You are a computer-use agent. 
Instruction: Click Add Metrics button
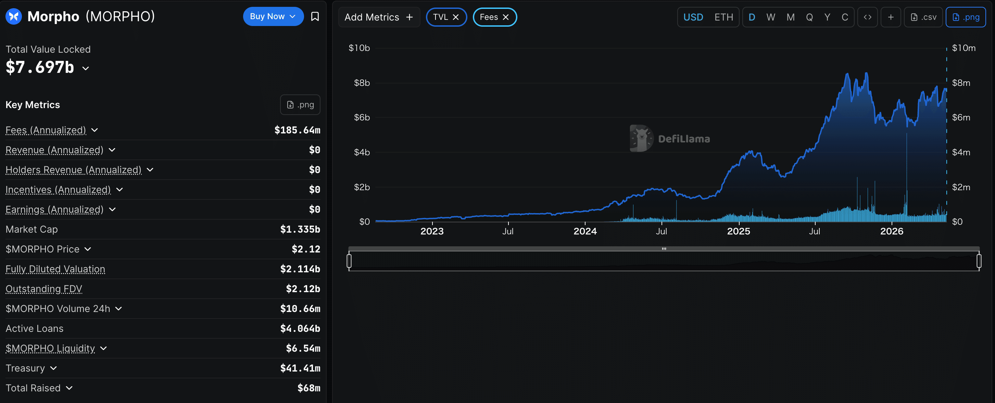tap(379, 17)
